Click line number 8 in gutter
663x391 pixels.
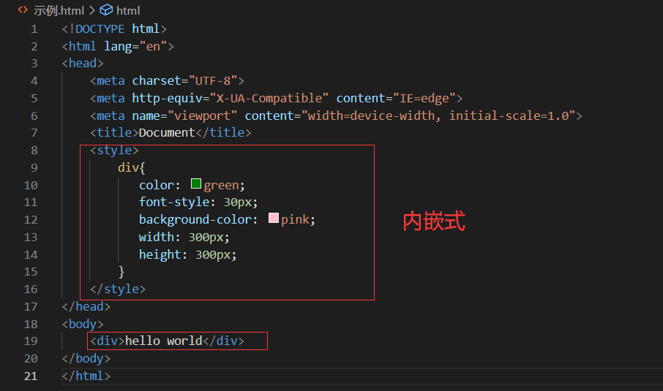[34, 151]
